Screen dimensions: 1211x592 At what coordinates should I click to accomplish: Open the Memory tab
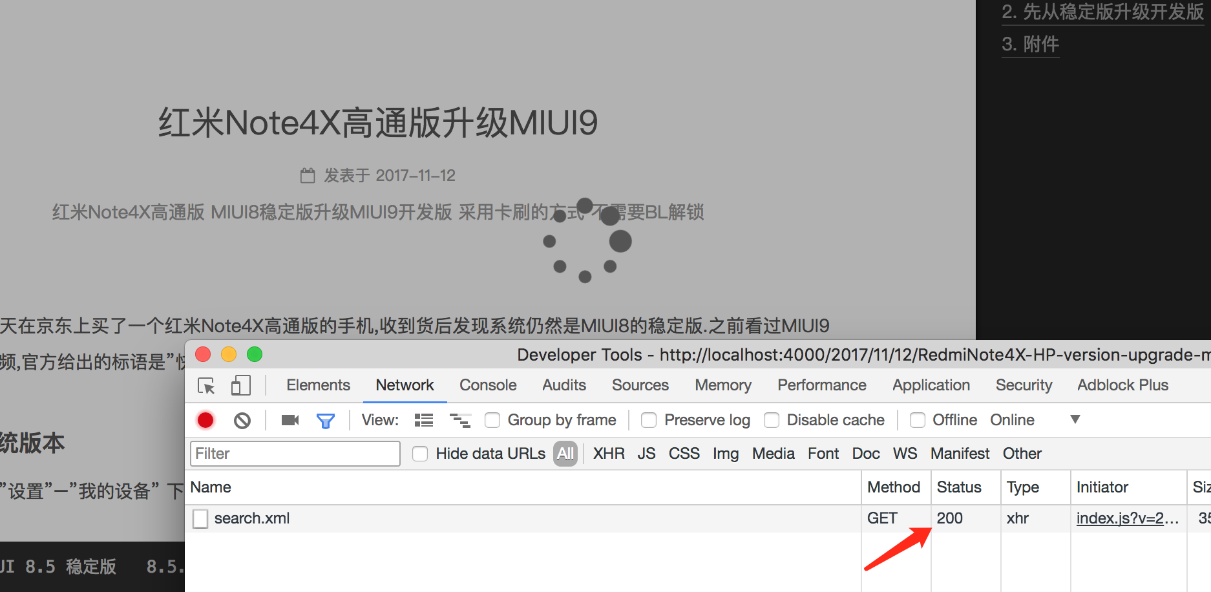click(723, 385)
